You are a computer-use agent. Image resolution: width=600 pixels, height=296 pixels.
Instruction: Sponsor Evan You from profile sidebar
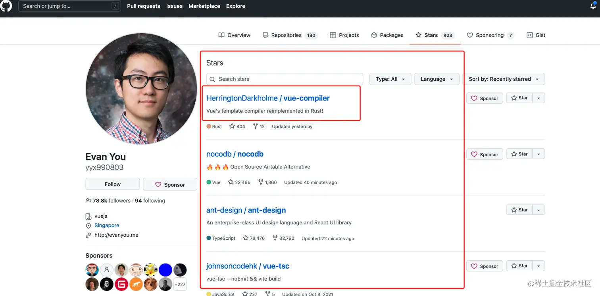[170, 184]
